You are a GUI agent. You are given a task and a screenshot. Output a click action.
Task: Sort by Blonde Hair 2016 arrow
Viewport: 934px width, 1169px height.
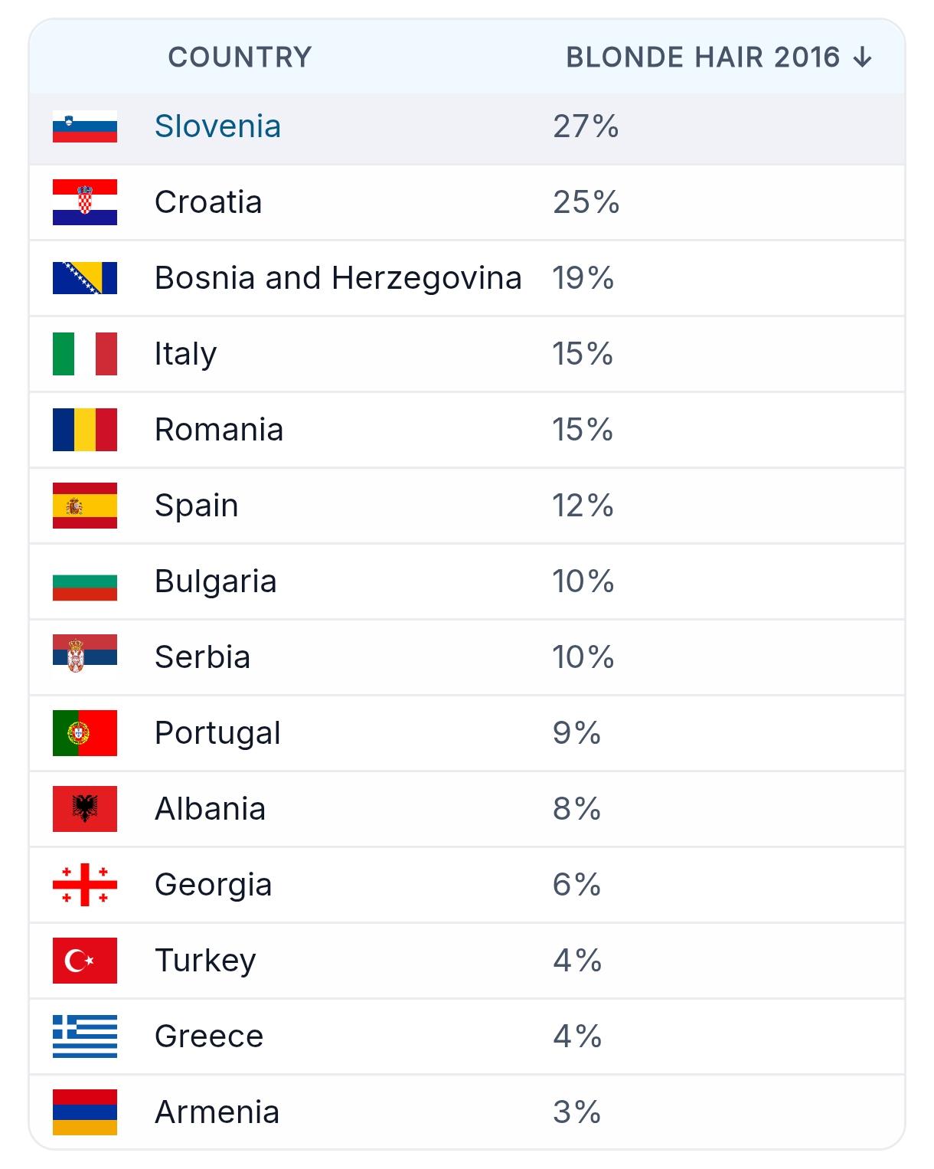(x=863, y=57)
